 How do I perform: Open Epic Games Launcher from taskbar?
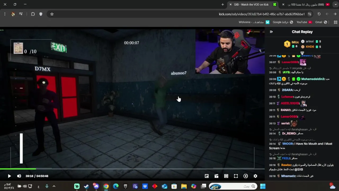point(126,186)
